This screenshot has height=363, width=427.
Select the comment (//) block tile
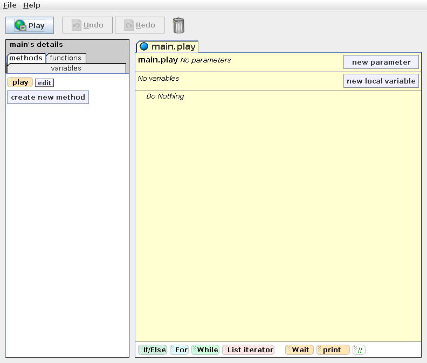(x=359, y=350)
